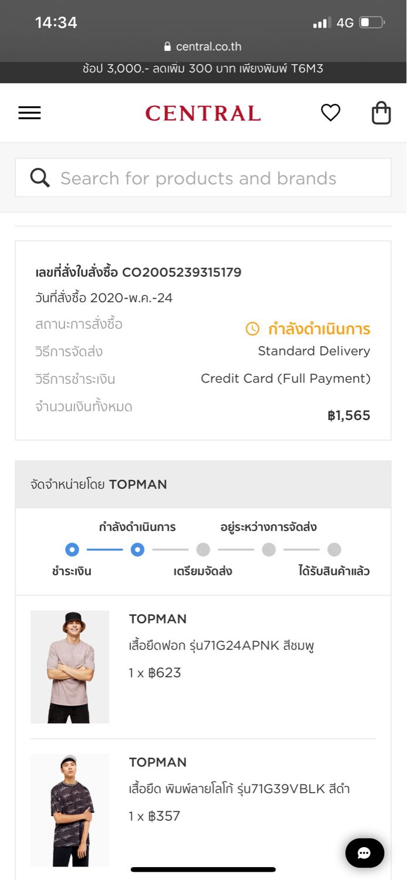Tap the central.co.th URL text
This screenshot has width=407, height=880.
(209, 46)
